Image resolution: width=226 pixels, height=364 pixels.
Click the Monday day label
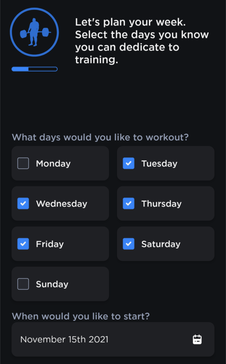click(x=53, y=164)
